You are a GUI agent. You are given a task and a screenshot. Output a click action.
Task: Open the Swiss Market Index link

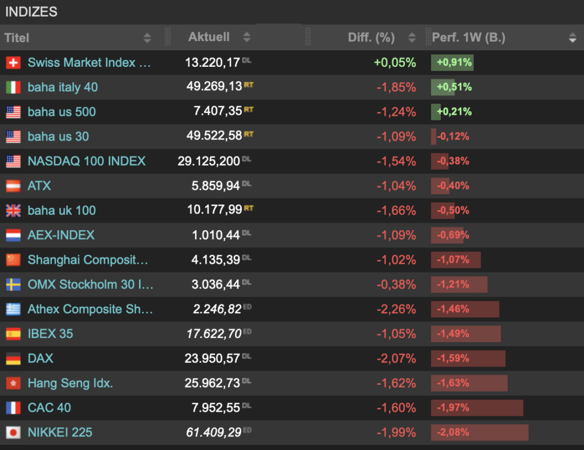click(x=89, y=63)
